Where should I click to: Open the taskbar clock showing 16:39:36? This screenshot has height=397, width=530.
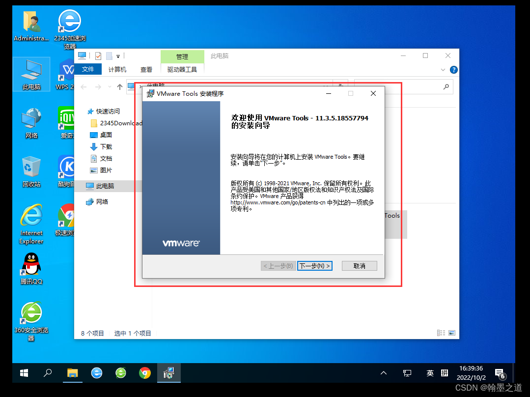click(x=471, y=372)
